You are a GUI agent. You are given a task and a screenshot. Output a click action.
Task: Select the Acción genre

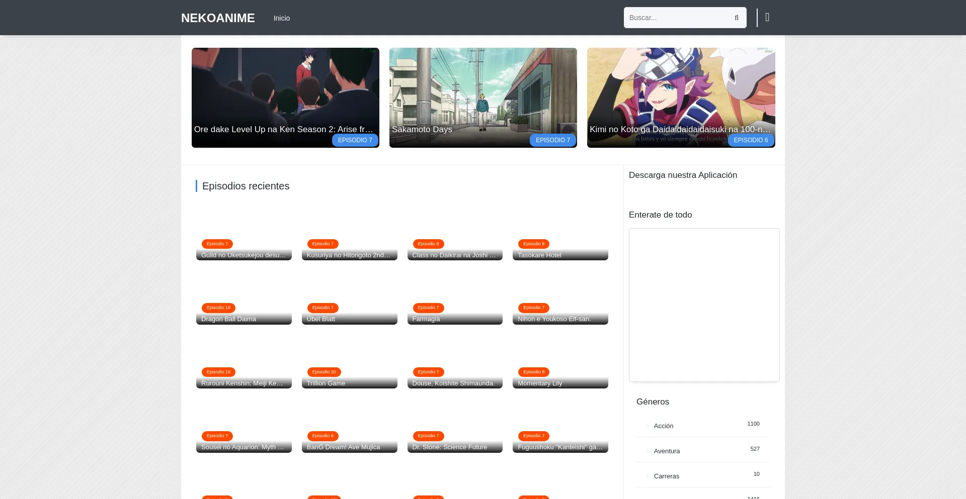pyautogui.click(x=664, y=426)
